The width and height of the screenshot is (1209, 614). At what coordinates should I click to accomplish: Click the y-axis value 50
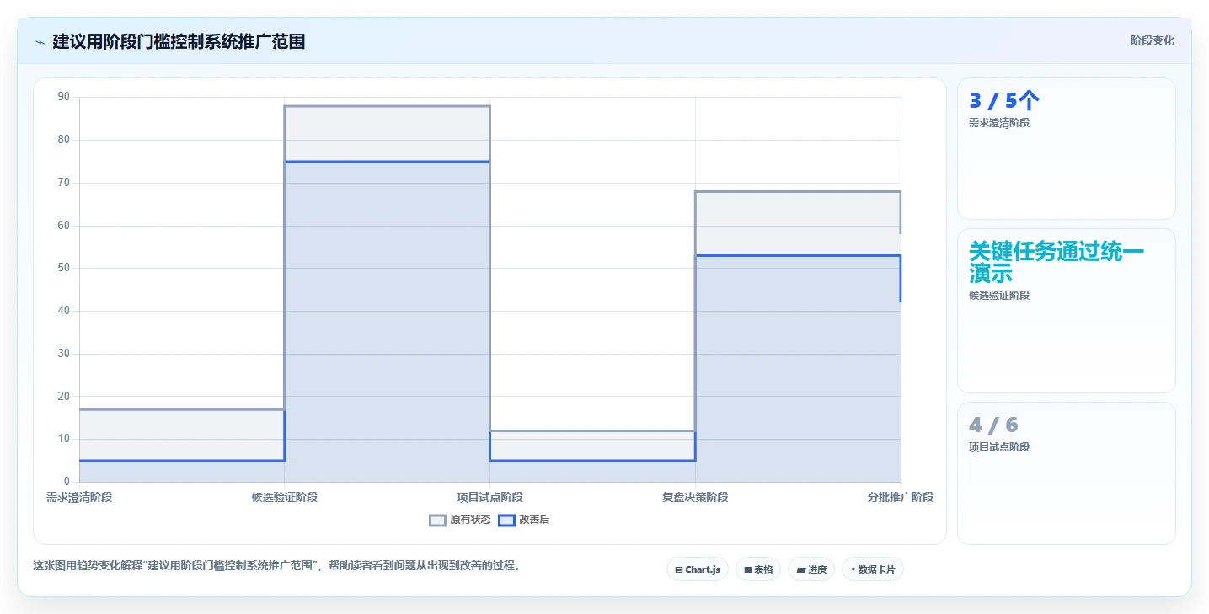[64, 268]
